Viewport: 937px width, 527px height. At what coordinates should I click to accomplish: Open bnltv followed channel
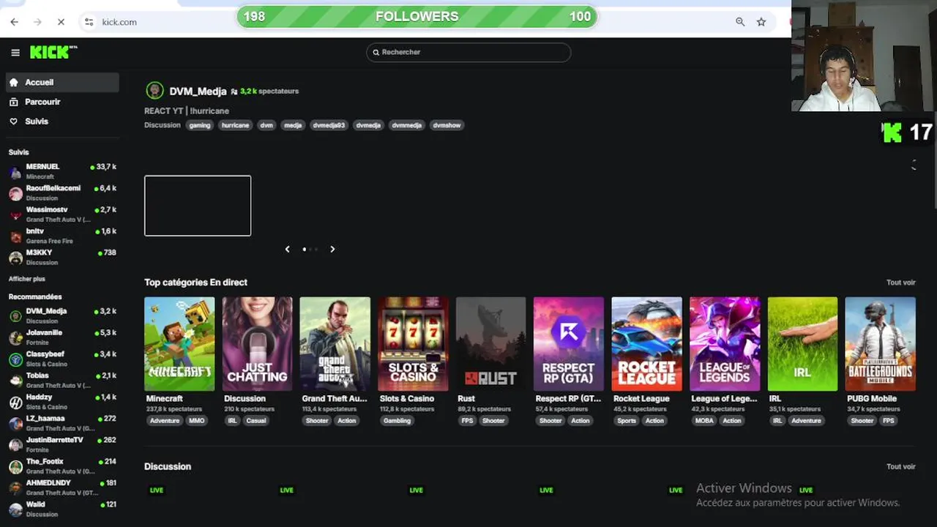point(62,236)
